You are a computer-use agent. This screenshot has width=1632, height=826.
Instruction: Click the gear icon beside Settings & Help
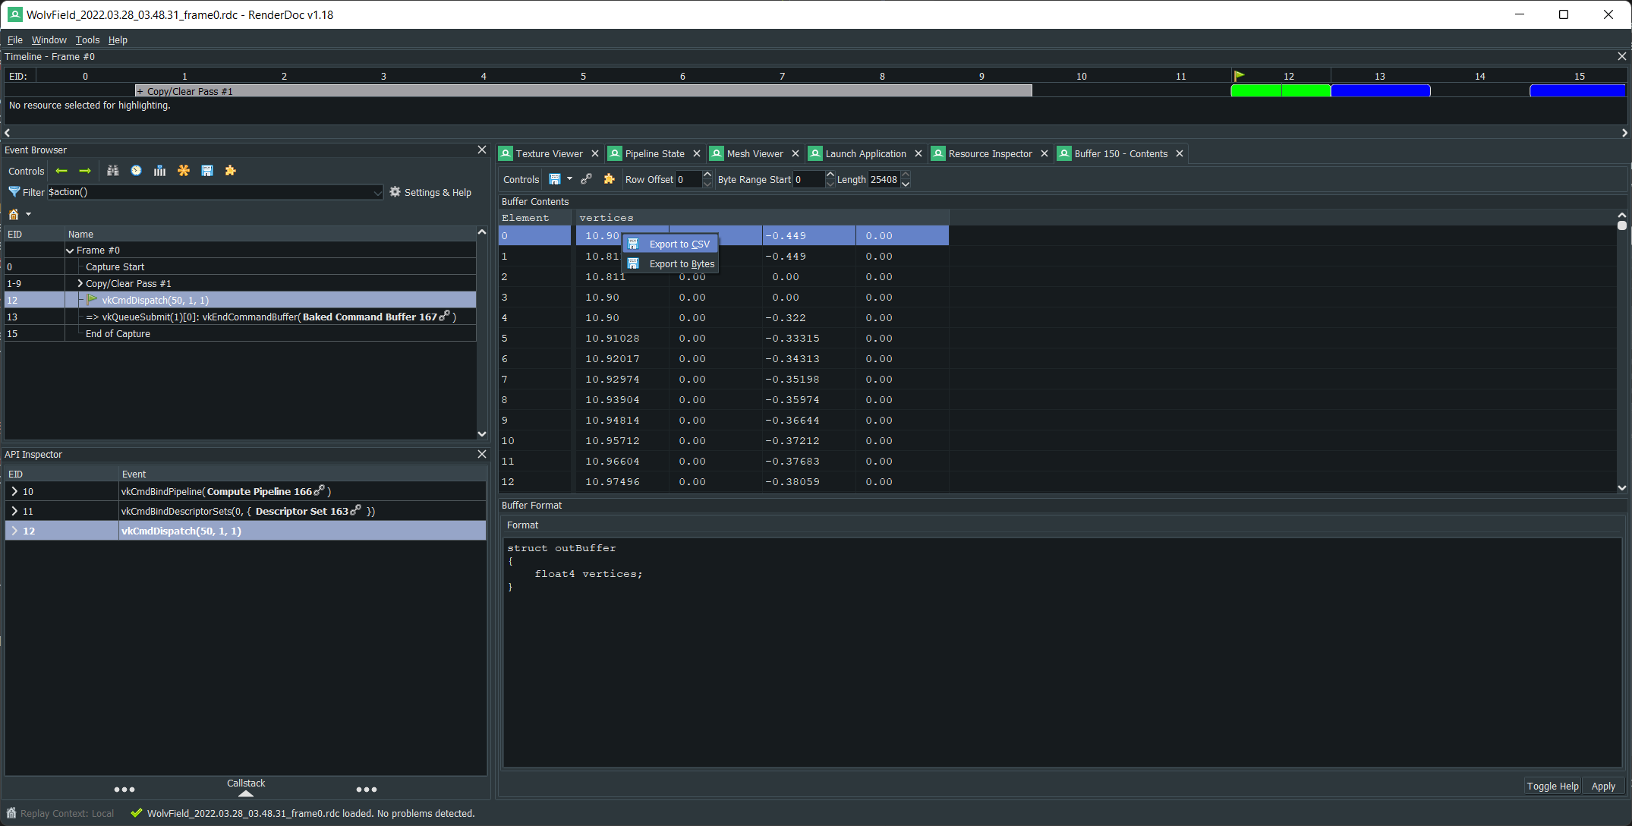click(395, 192)
